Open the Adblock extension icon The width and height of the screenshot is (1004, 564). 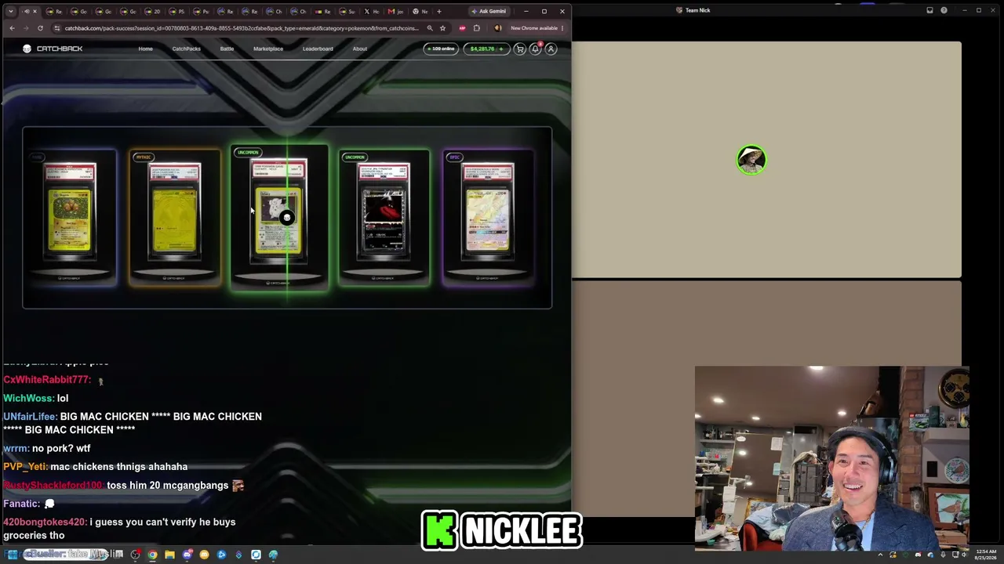(462, 28)
